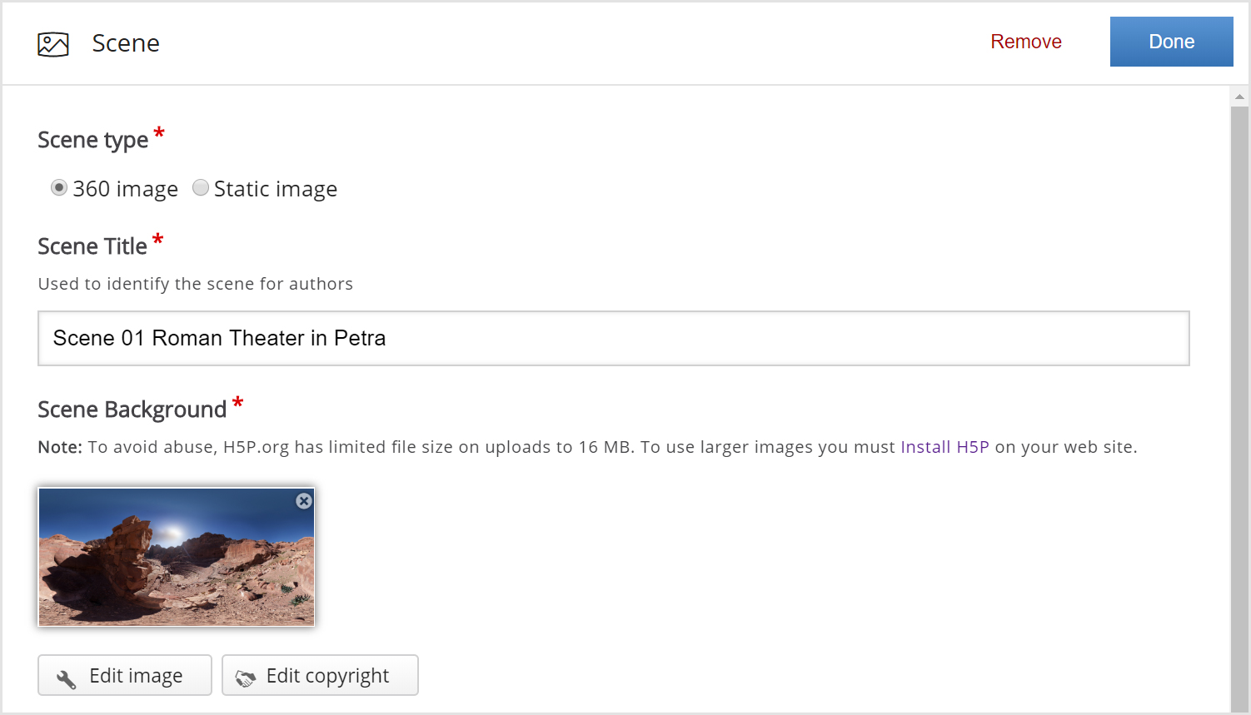Click the "Scene" header title
This screenshot has width=1251, height=715.
point(126,43)
